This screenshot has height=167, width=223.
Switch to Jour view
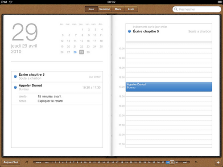pos(91,9)
